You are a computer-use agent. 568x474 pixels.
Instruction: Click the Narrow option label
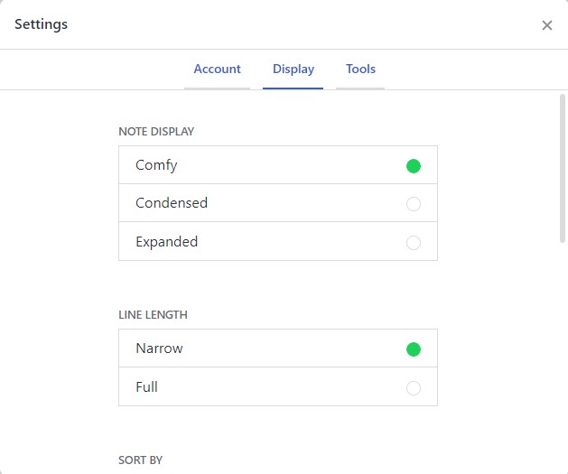(x=159, y=349)
